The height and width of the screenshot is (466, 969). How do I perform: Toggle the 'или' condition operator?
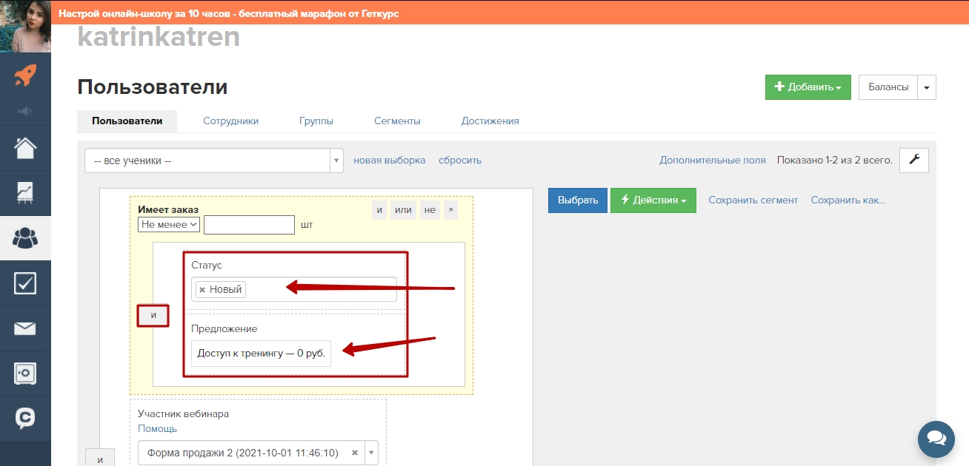403,210
